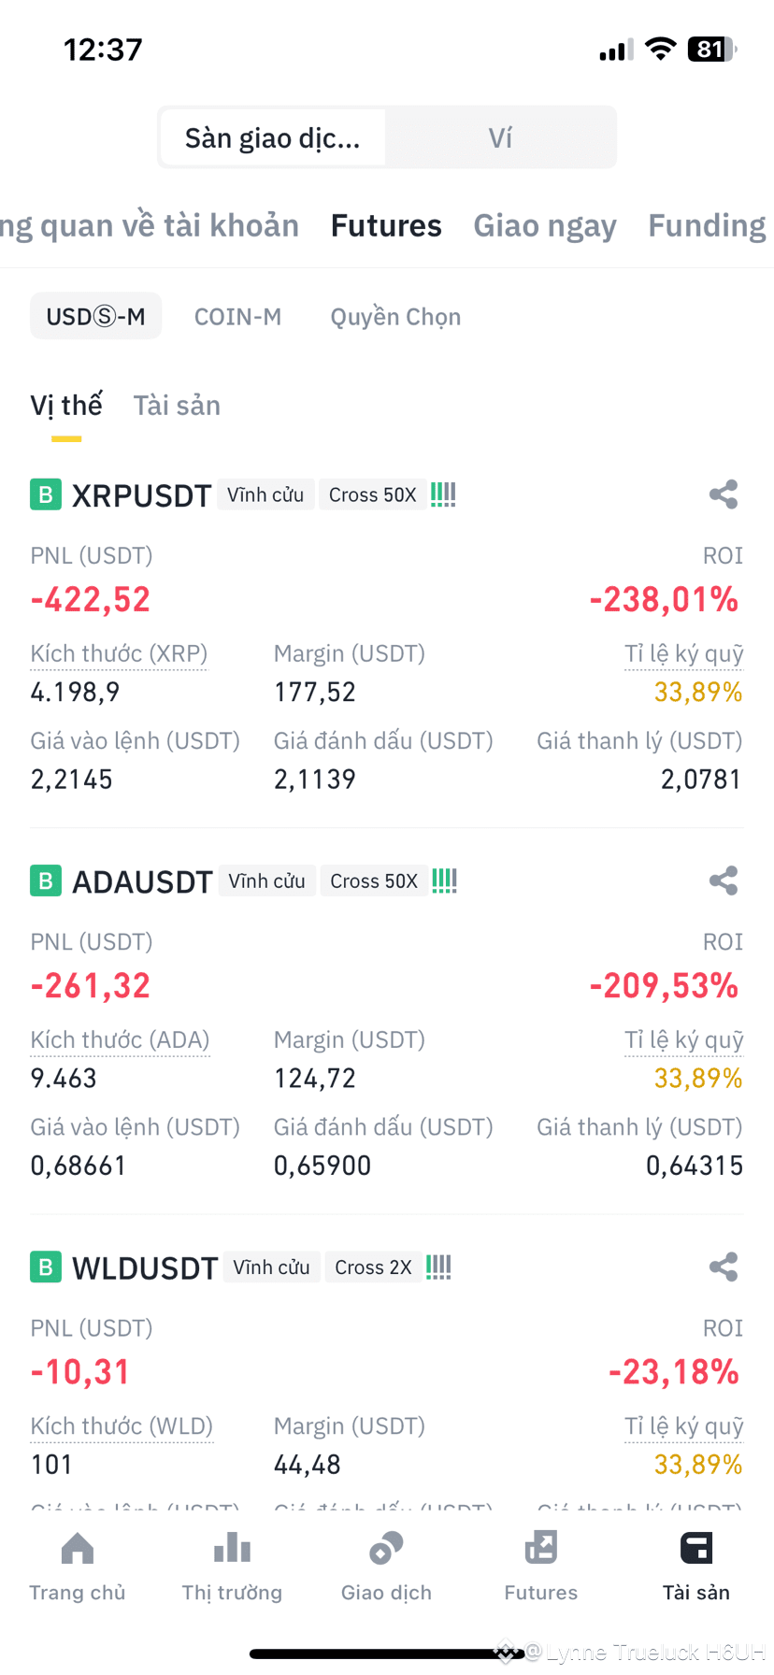Open Quyền Chọn options tab

pyautogui.click(x=395, y=317)
